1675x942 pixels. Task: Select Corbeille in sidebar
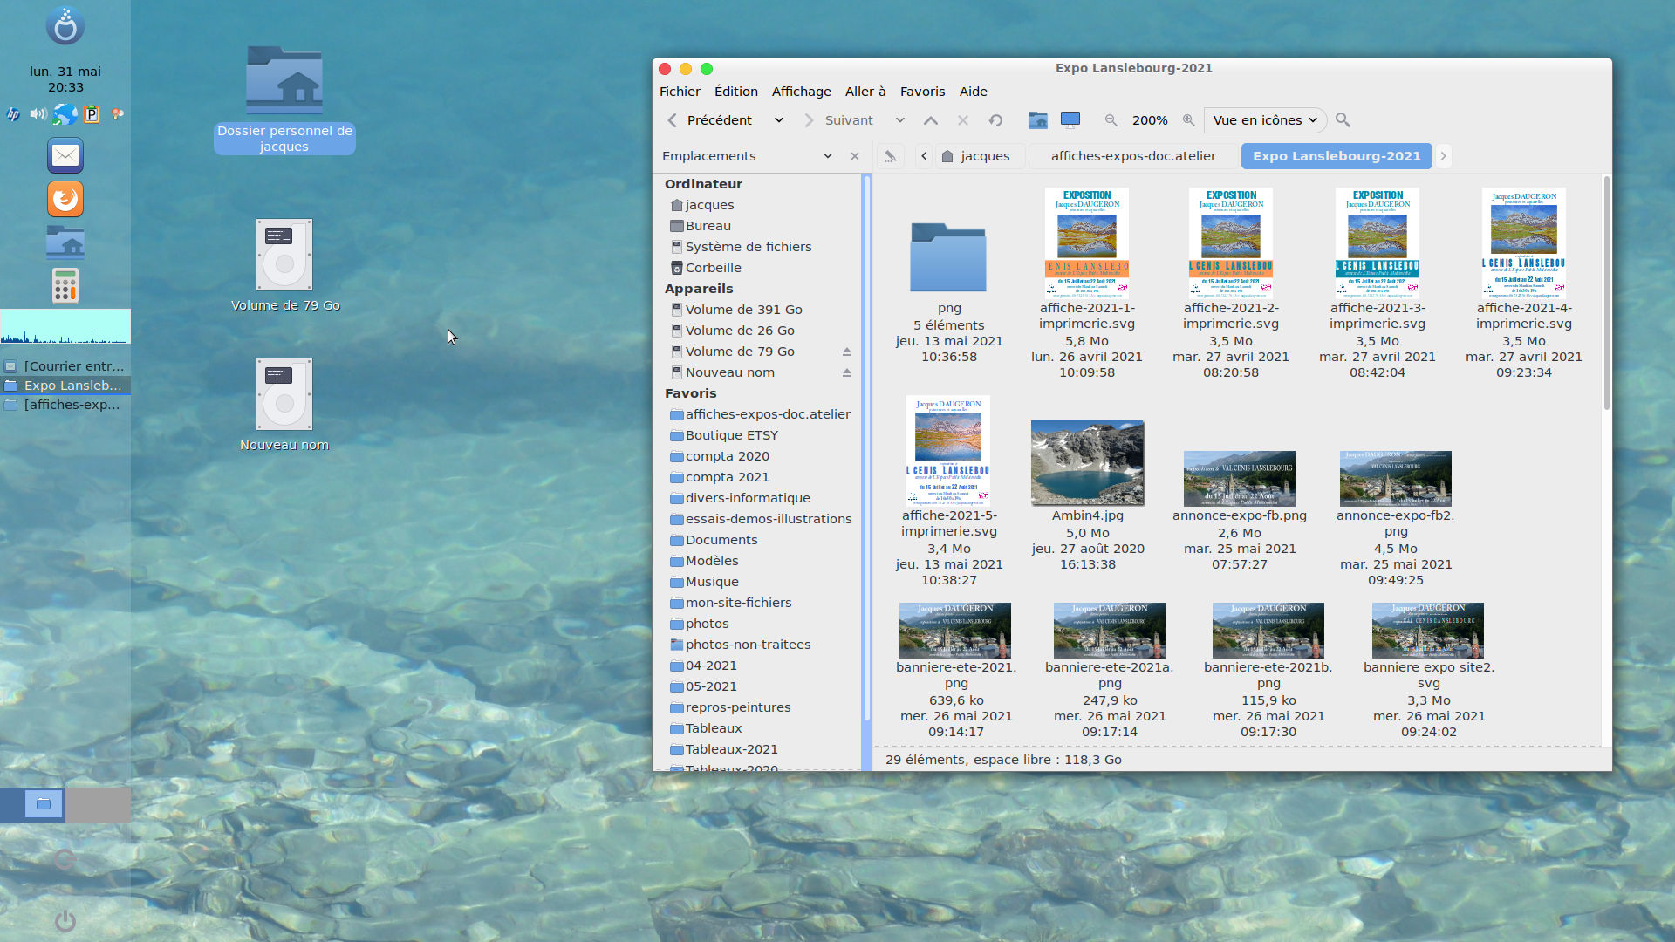(x=713, y=268)
